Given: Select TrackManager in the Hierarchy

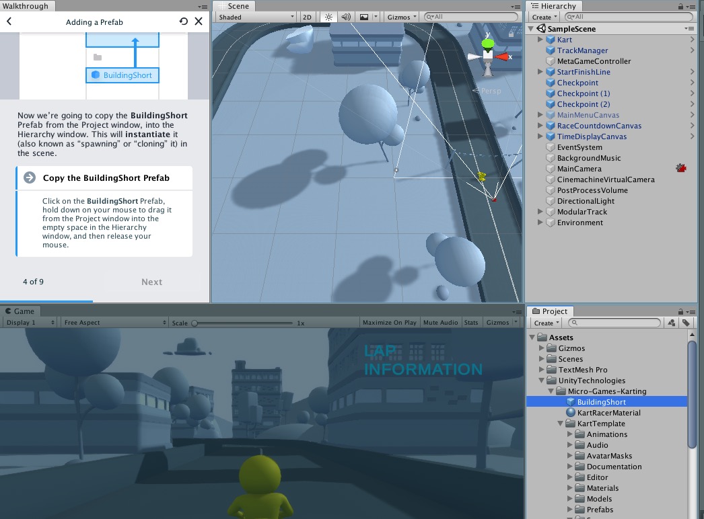Looking at the screenshot, I should [x=582, y=50].
